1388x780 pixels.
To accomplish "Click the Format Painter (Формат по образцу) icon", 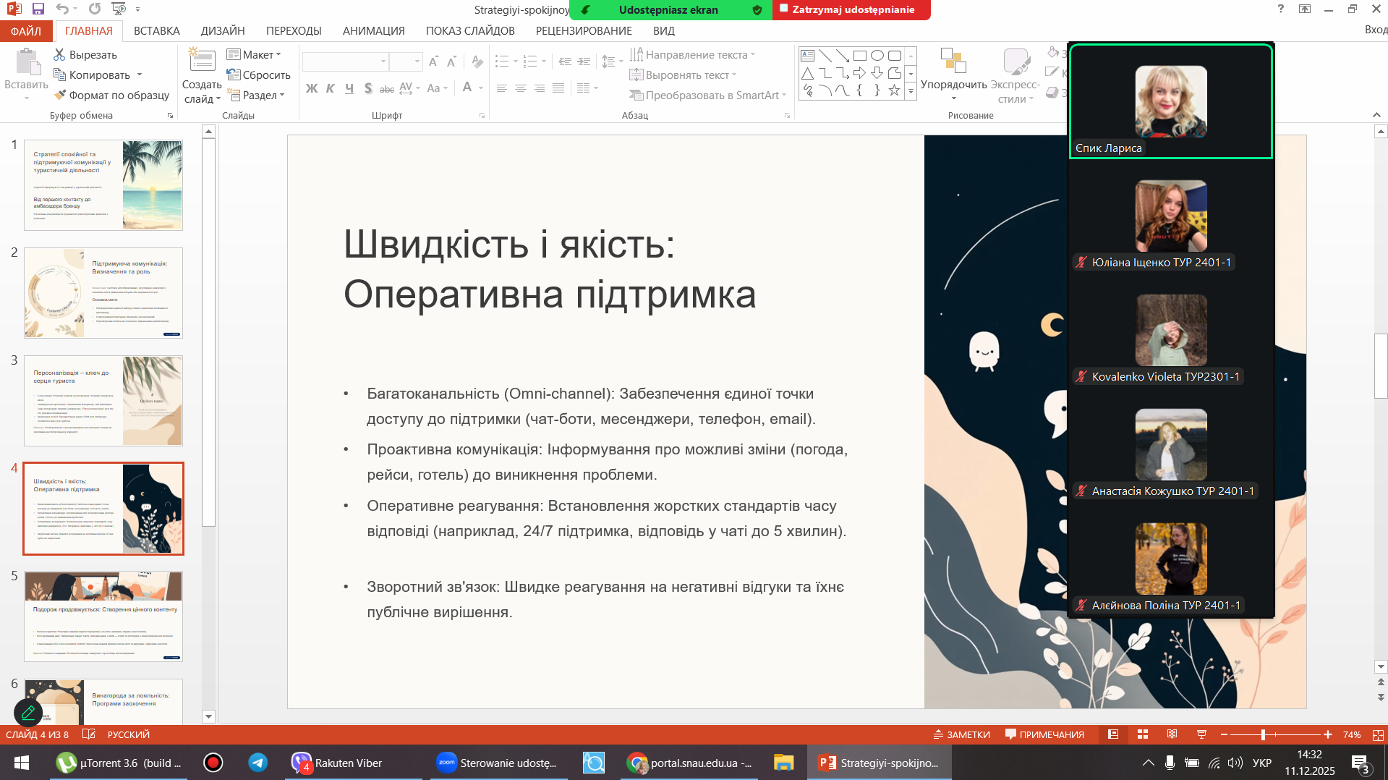I will [59, 95].
